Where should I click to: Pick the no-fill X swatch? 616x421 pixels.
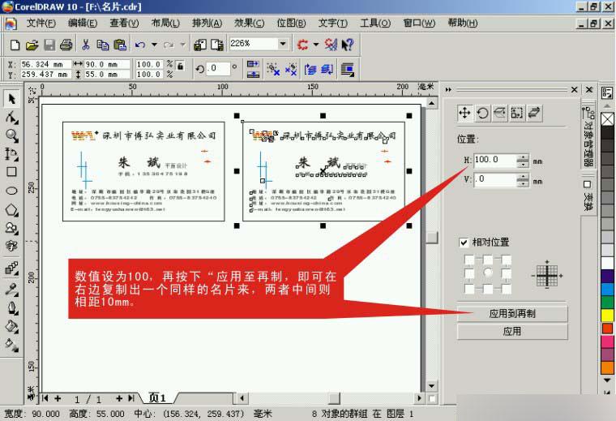click(607, 119)
